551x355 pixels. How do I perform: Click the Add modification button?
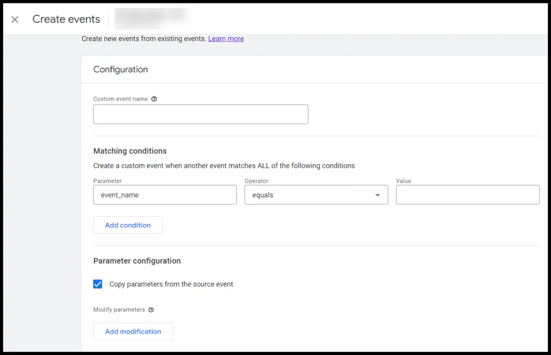[x=133, y=331]
